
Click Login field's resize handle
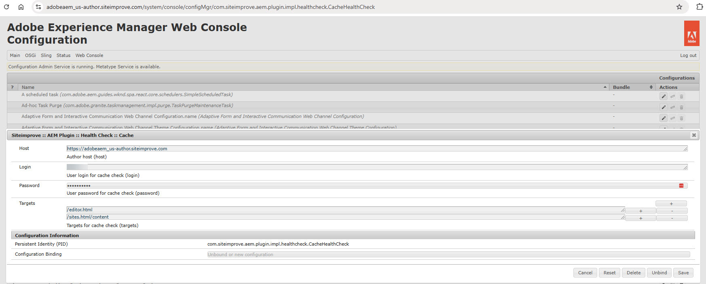685,168
